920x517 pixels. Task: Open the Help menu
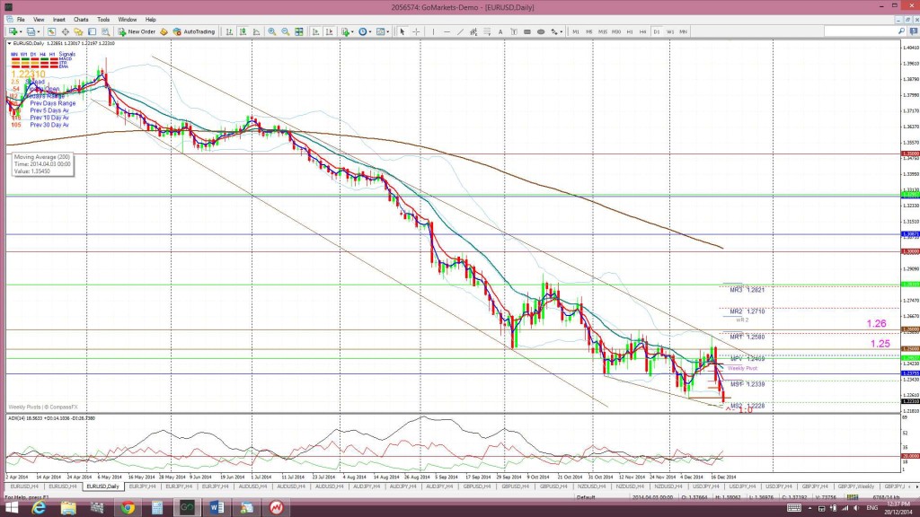pos(151,20)
